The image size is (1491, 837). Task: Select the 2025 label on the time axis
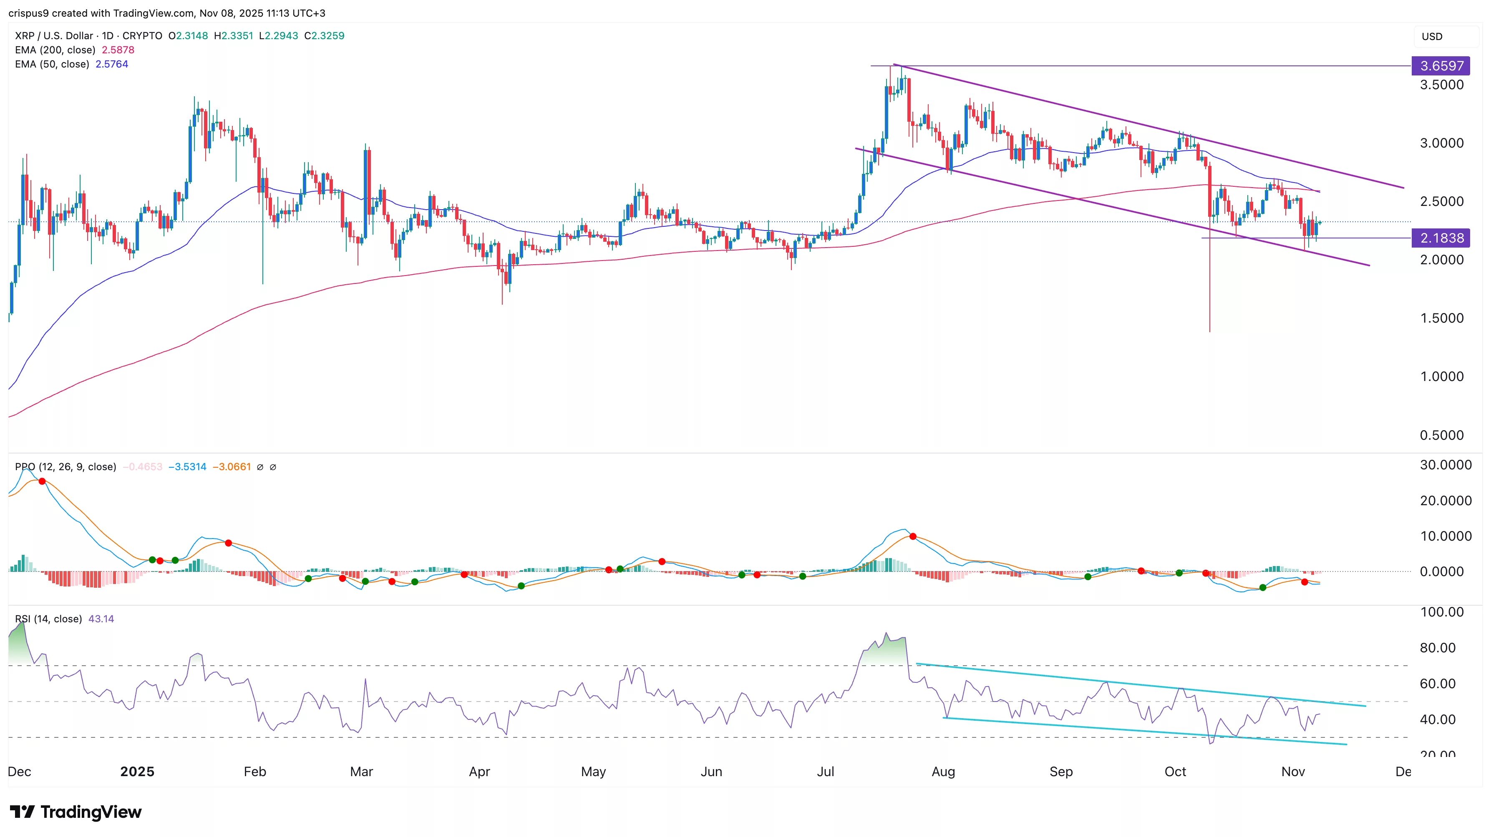click(x=137, y=772)
